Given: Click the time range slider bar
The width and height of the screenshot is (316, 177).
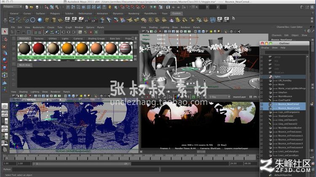Looking at the screenshot, I should [81, 164].
